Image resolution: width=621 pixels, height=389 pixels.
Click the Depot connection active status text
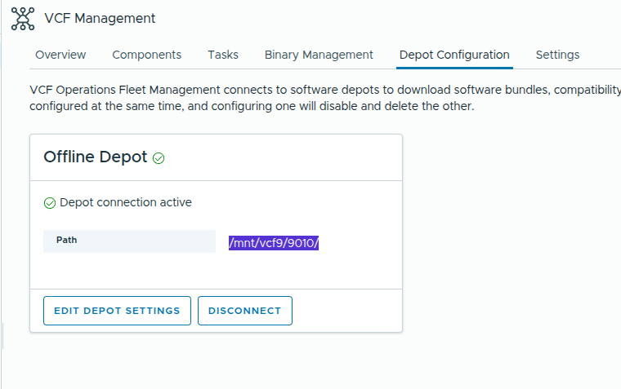point(125,202)
